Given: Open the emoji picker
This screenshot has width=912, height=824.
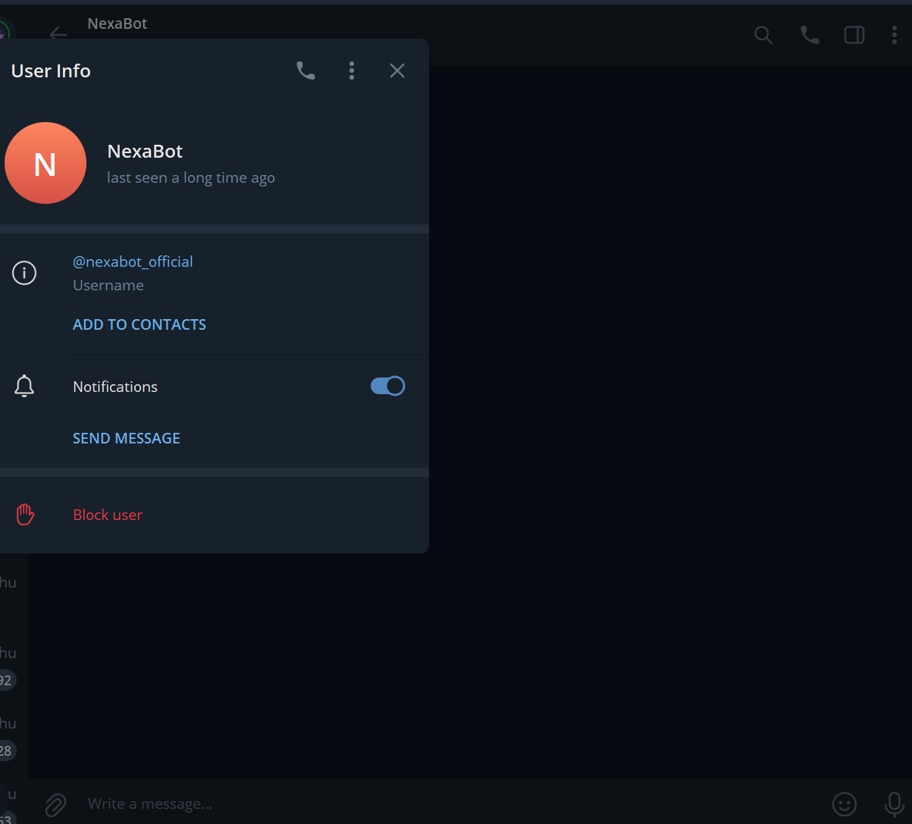Looking at the screenshot, I should pos(845,804).
